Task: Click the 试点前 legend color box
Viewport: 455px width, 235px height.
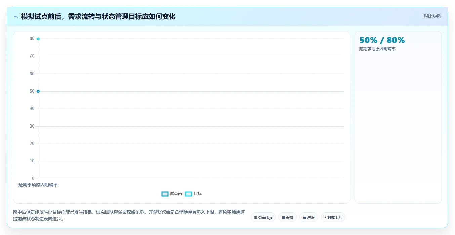Action: click(165, 194)
